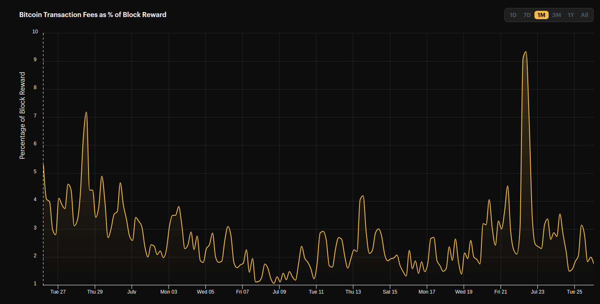Click the 'Jul 09' date label
The height and width of the screenshot is (304, 600).
[x=279, y=292]
